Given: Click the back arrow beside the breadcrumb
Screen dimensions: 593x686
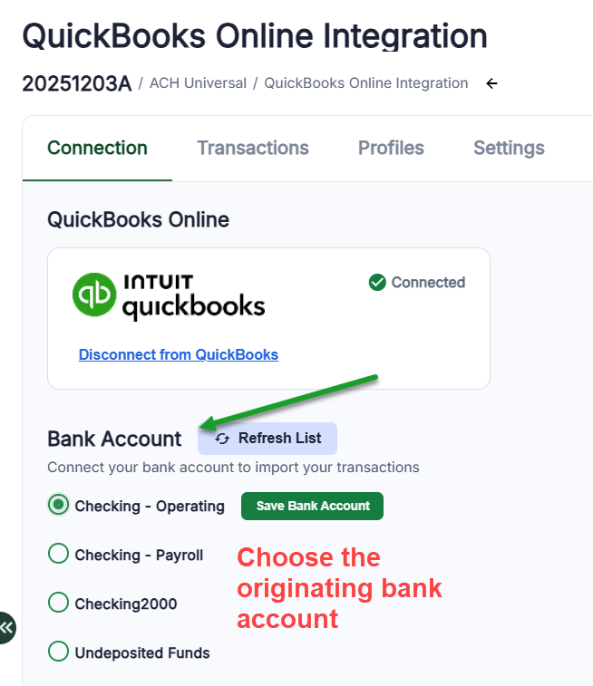Looking at the screenshot, I should click(491, 83).
